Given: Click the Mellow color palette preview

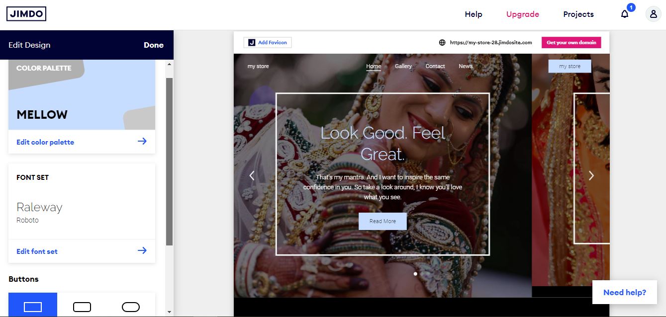Looking at the screenshot, I should point(82,95).
